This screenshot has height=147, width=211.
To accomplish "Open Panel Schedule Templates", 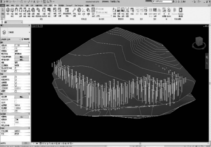I will tap(67, 12).
